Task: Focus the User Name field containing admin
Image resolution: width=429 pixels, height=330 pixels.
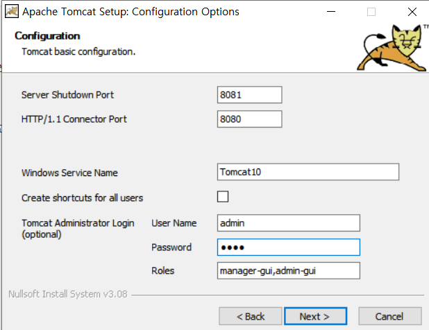Action: point(289,223)
